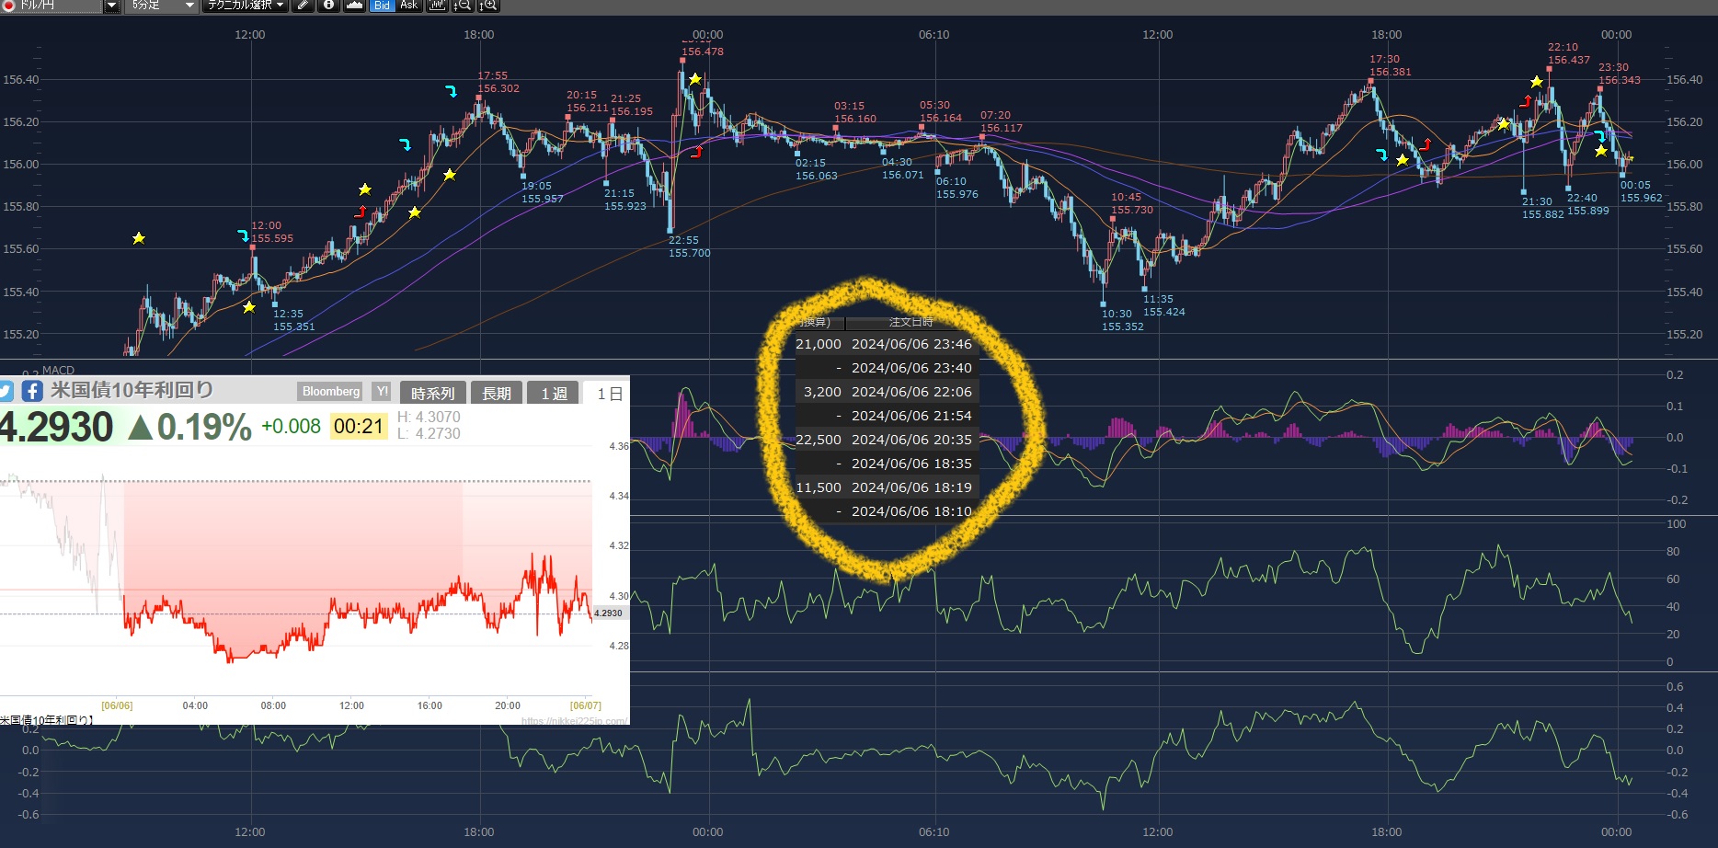Click the red record indicator beside ドル/円
The image size is (1718, 848).
(8, 6)
